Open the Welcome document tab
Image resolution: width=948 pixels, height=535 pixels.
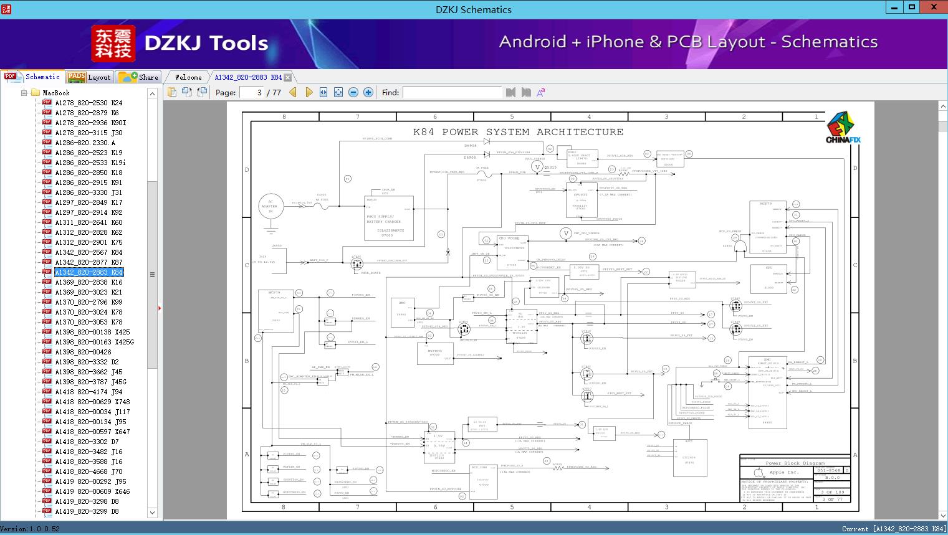(188, 77)
